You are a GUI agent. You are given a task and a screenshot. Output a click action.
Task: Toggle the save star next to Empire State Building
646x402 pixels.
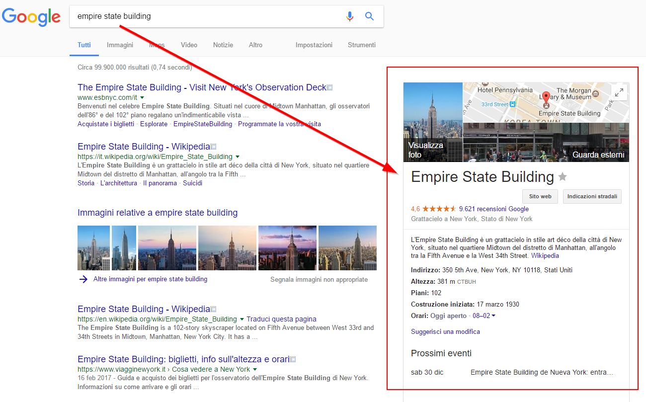[x=563, y=177]
